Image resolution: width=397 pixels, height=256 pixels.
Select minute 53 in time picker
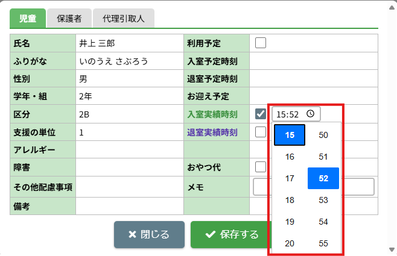coord(323,200)
